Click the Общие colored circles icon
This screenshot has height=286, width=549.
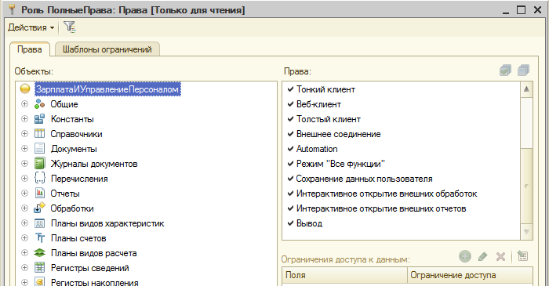coord(39,104)
